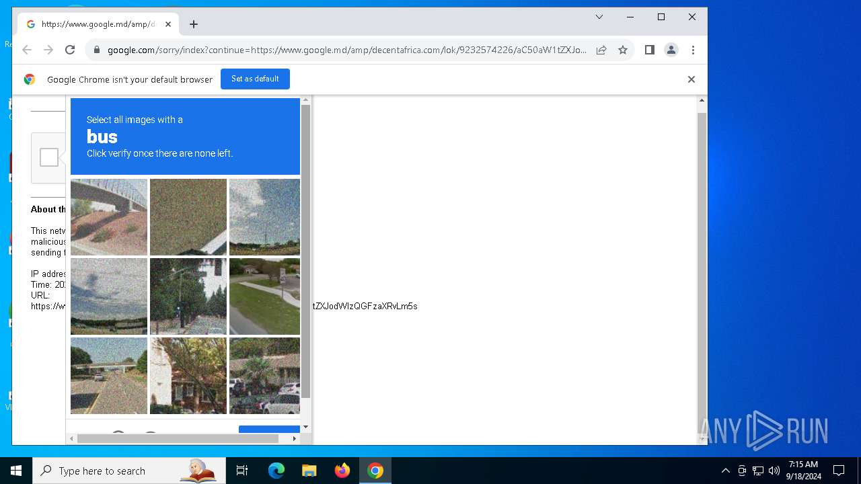861x484 pixels.
Task: Select top-right cloudy sky captcha tile
Action: 264,217
